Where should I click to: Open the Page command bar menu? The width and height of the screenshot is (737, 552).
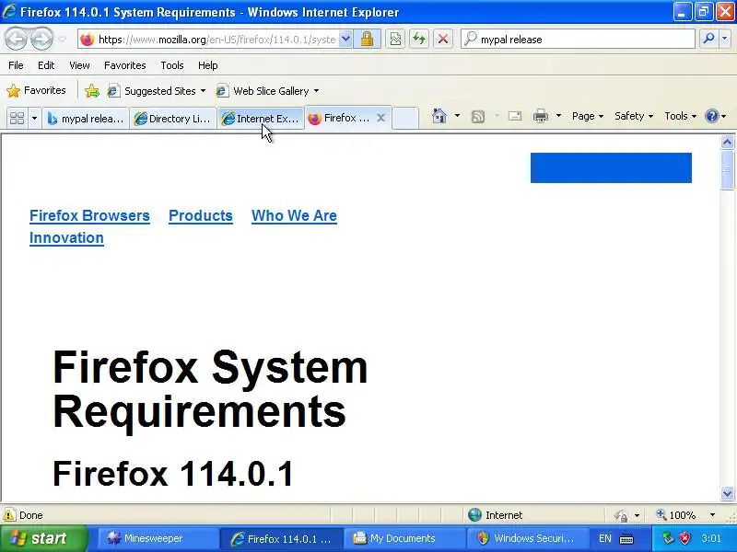click(588, 116)
